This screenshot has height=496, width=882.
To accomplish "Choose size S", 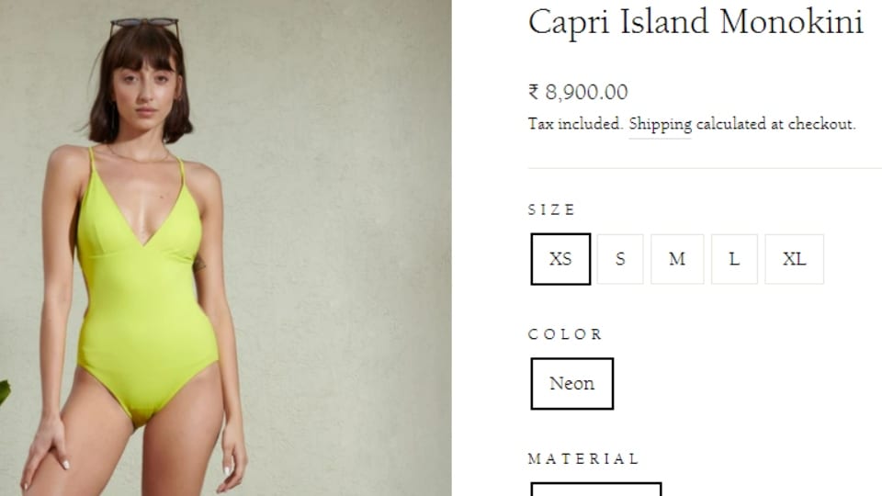I will click(x=620, y=259).
